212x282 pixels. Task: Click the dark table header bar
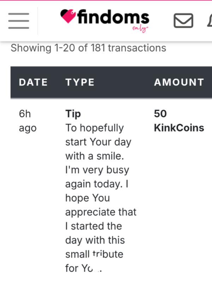click(111, 82)
